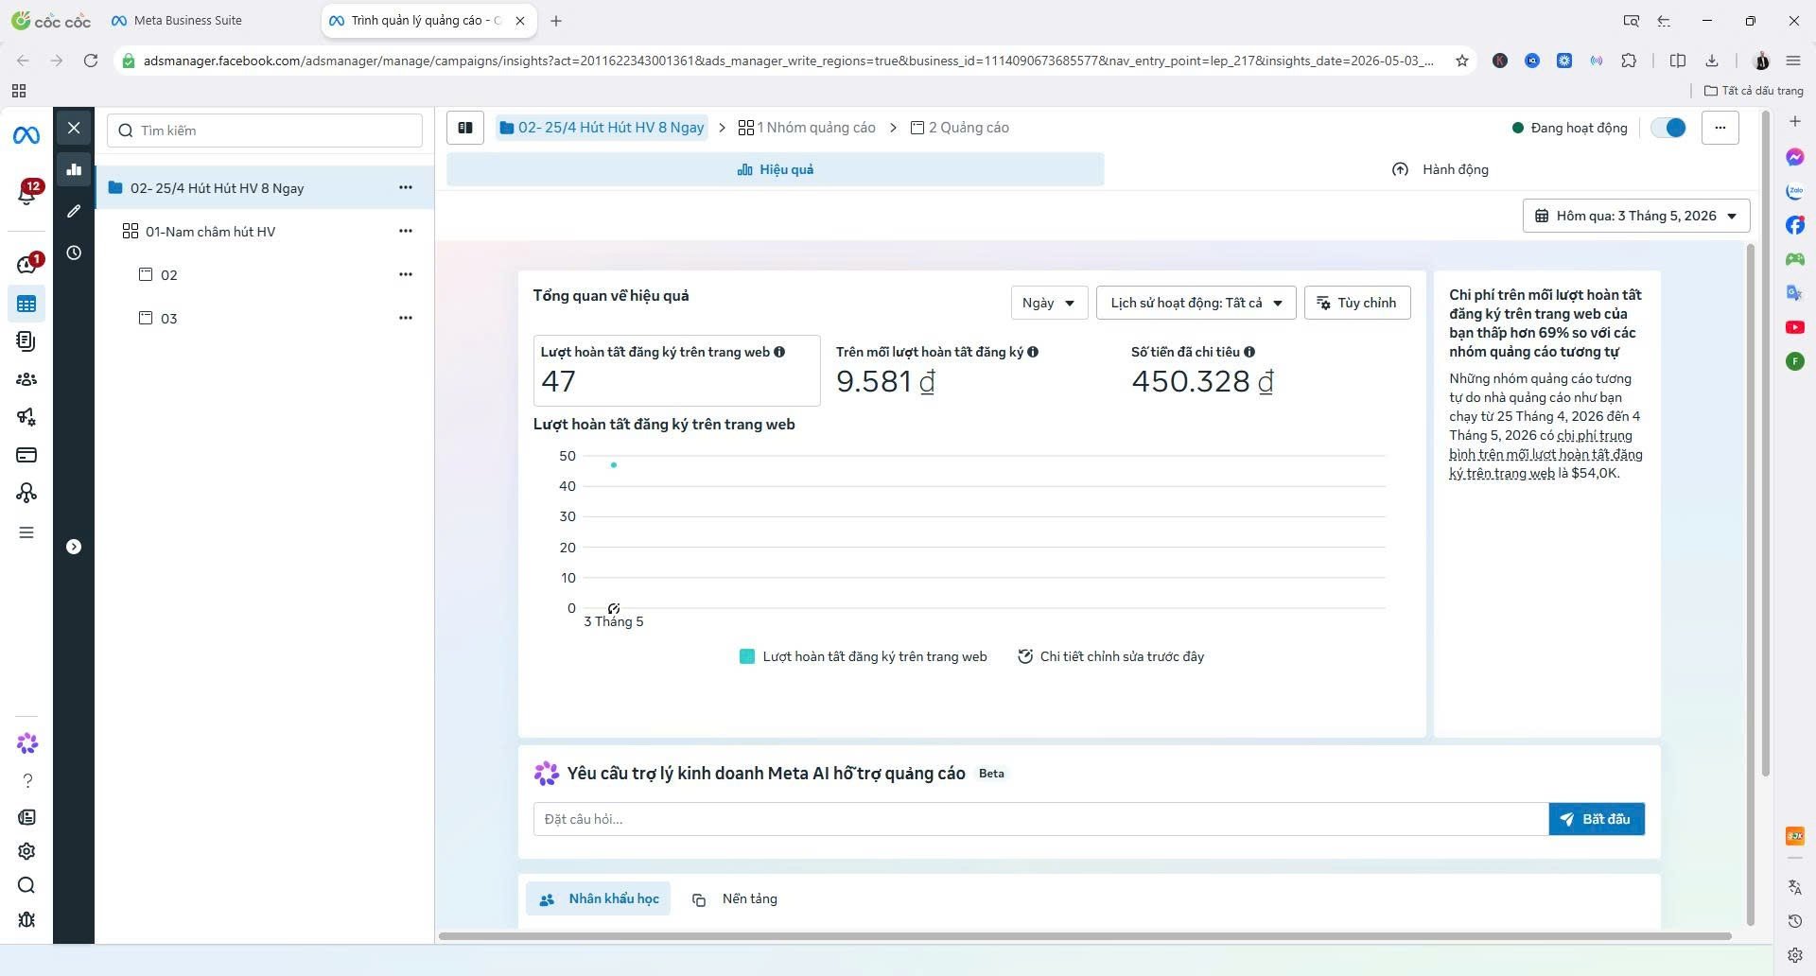Switch to Meta Business Suite browser tab

point(187,20)
